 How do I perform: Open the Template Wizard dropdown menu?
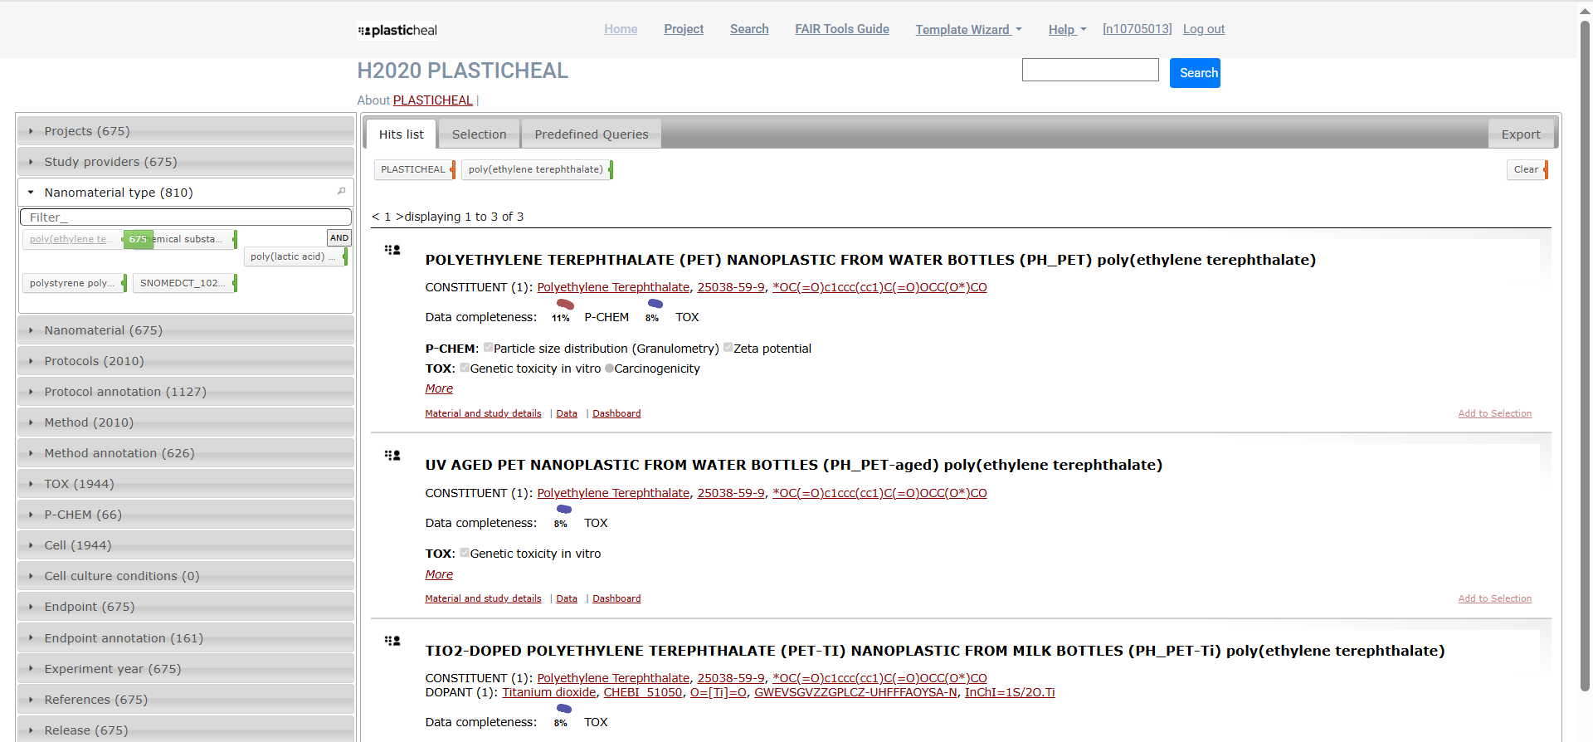(x=967, y=30)
